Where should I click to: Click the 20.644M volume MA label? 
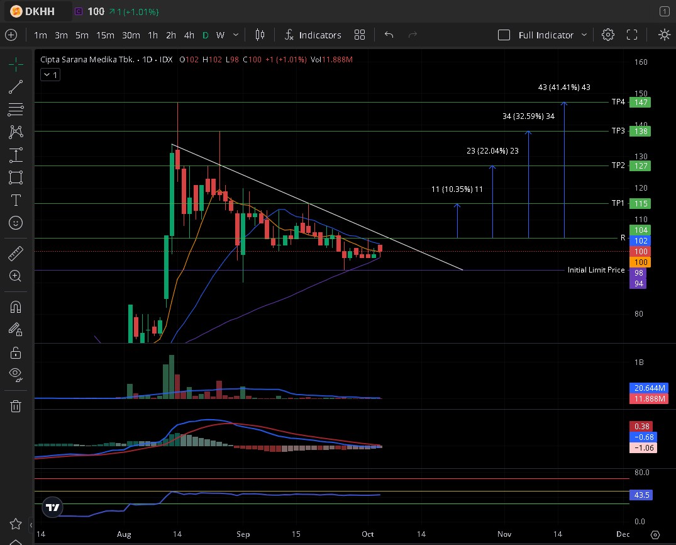click(649, 388)
